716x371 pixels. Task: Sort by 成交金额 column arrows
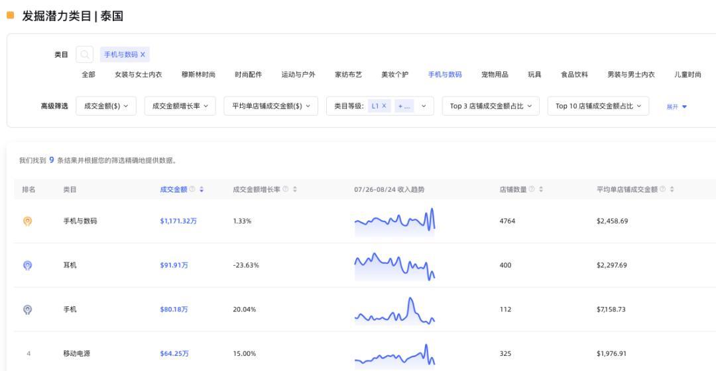202,189
